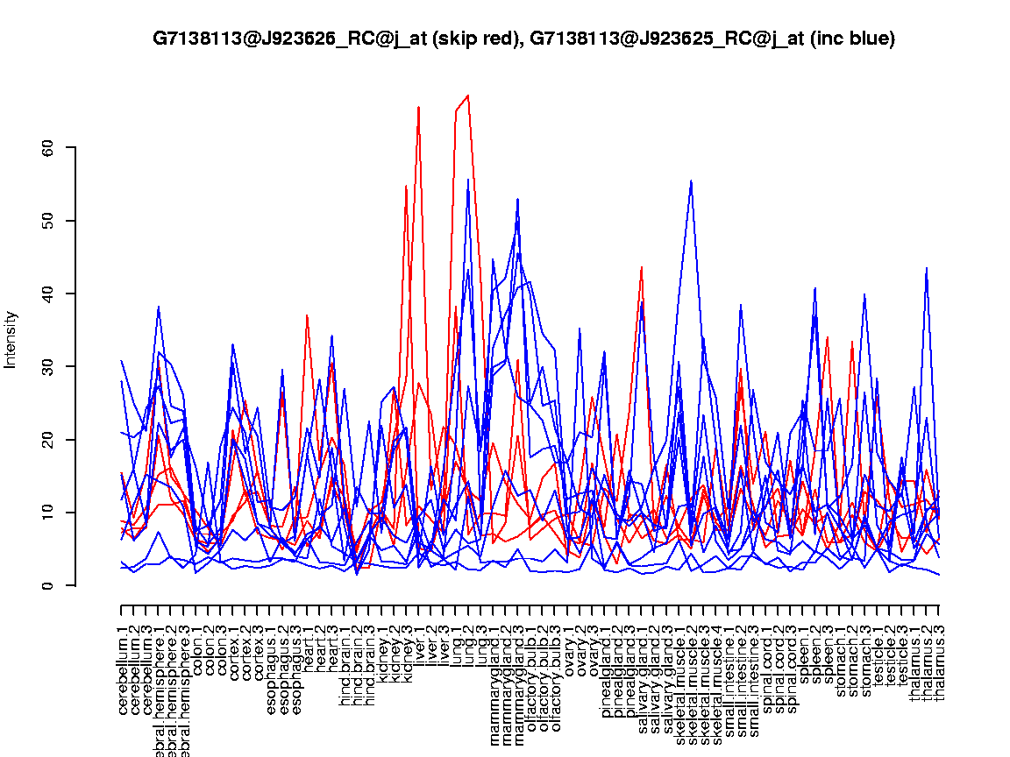Viewport: 1010px width, 757px height.
Task: Click the y-axis tick label 50
Action: (x=47, y=220)
